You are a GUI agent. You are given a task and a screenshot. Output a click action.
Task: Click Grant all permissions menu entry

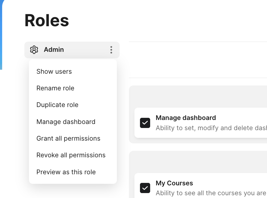tap(68, 138)
